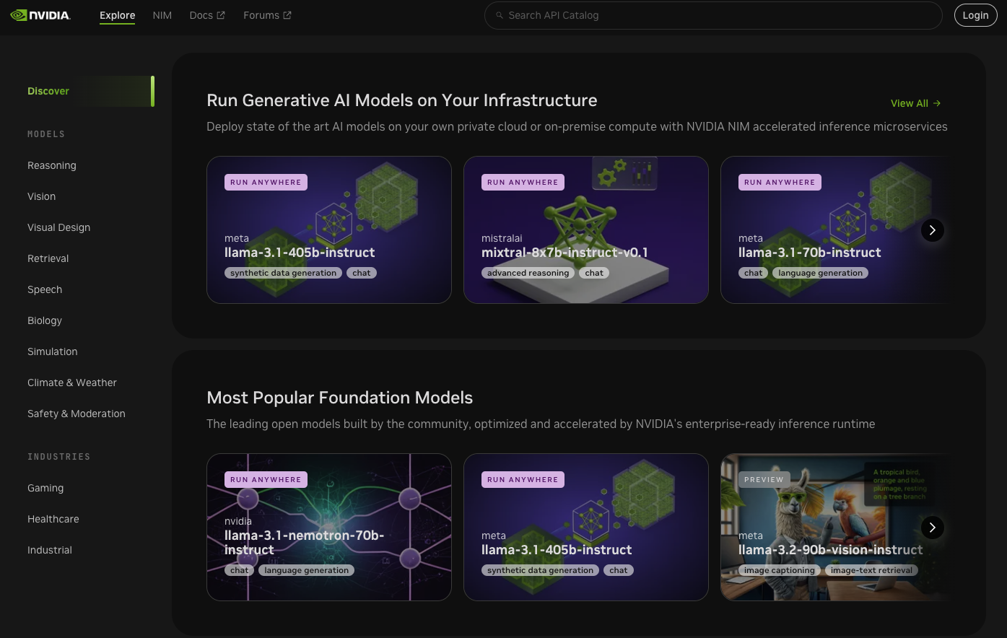Click image-text retrieval tag

tap(872, 570)
